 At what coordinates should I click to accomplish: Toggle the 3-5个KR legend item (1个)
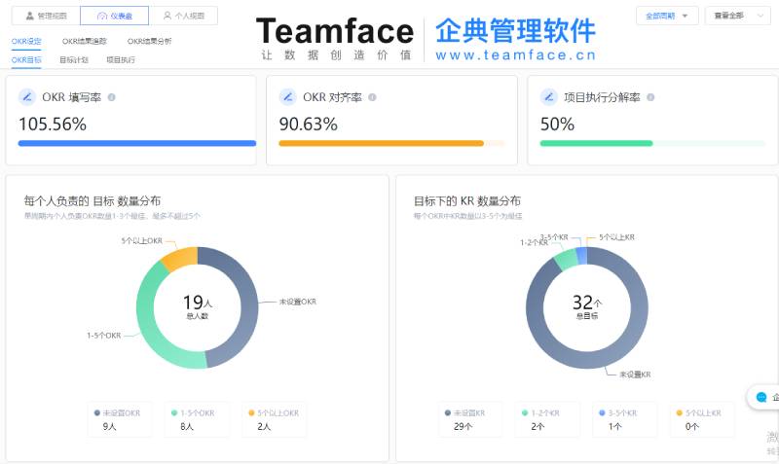pos(624,419)
